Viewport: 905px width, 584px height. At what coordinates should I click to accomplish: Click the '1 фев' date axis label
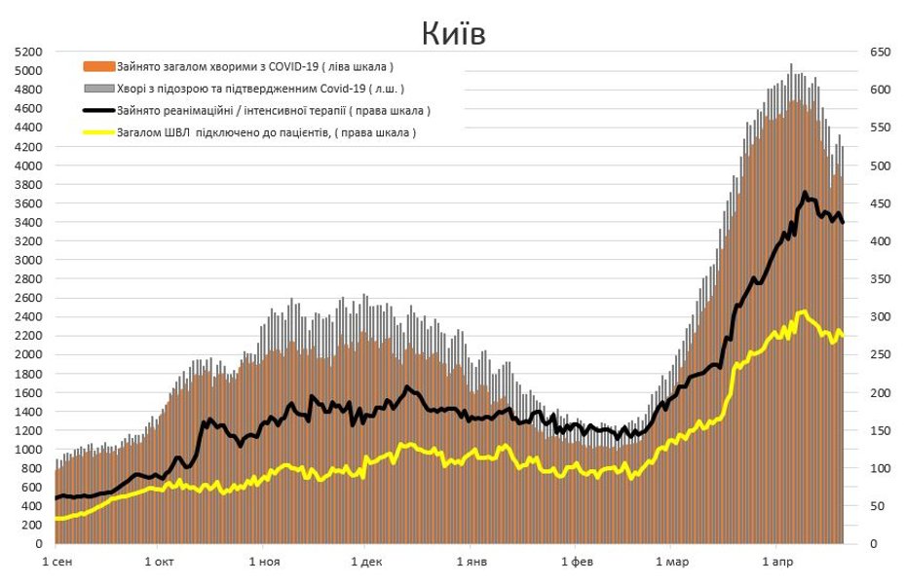coord(577,563)
